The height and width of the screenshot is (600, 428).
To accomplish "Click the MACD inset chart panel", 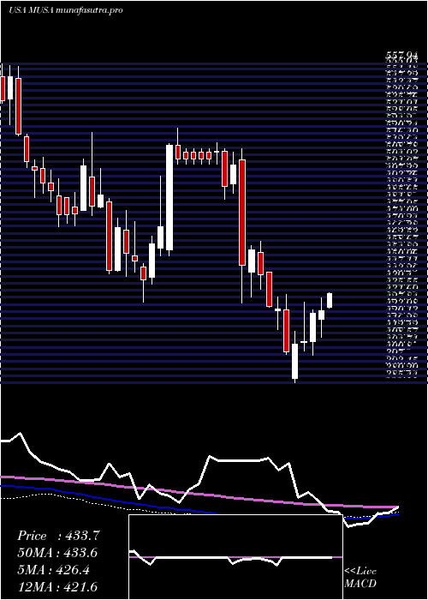I will (235, 557).
